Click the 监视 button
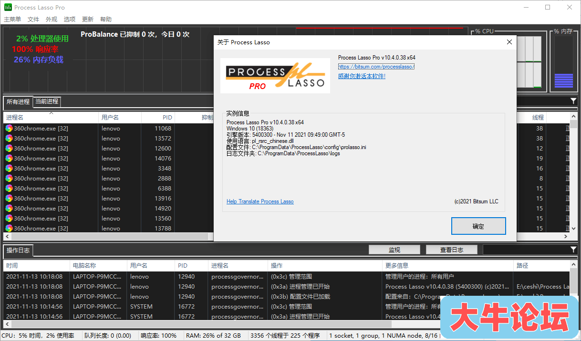Screen dimensions: 581x341 (394, 250)
